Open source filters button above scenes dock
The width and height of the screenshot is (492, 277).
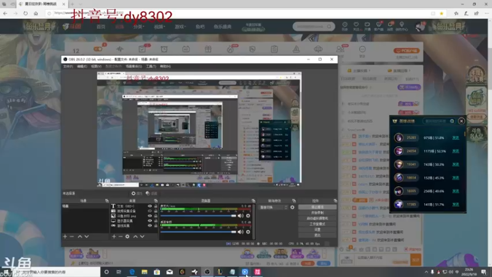click(151, 193)
